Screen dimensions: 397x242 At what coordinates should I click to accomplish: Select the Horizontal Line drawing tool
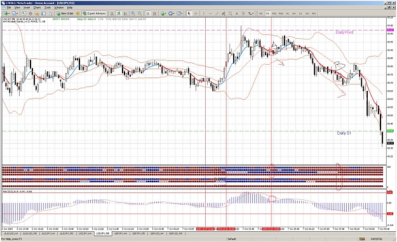[210, 13]
